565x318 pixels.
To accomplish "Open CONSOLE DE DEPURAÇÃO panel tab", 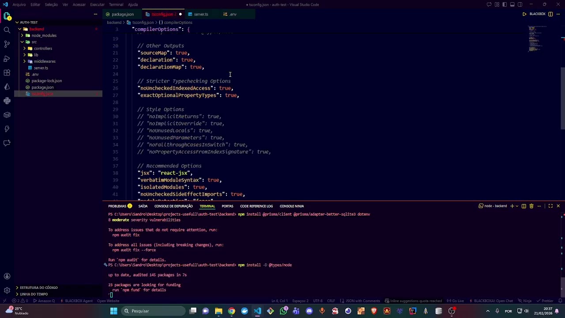I will pyautogui.click(x=173, y=206).
